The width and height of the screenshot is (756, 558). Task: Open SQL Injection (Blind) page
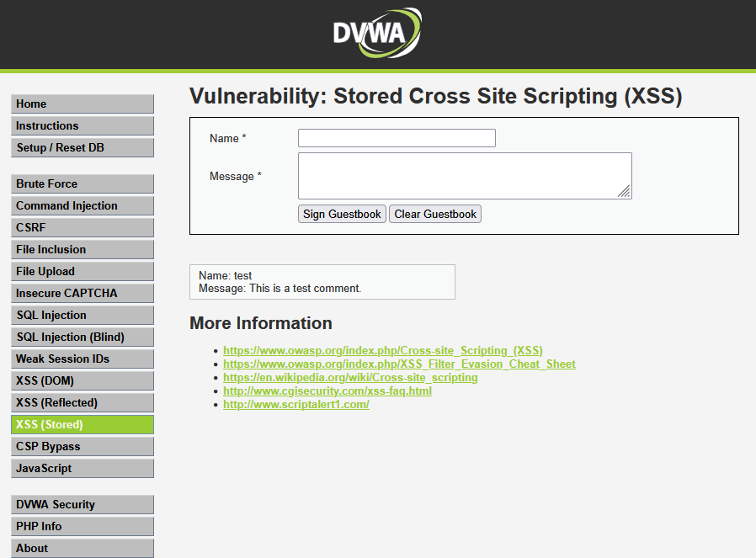[x=83, y=337]
